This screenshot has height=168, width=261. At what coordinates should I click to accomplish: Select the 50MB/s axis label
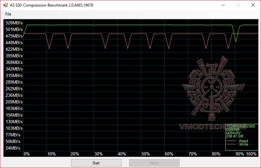[13, 141]
